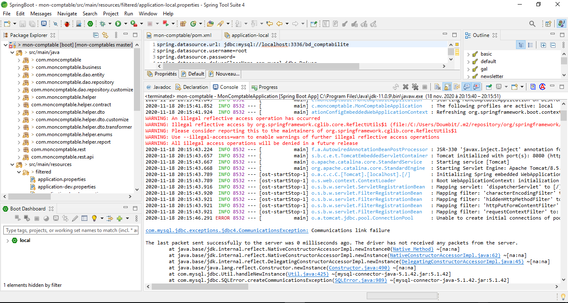Toggle Link with Editor in Package Explorer
The image size is (568, 303).
point(105,35)
